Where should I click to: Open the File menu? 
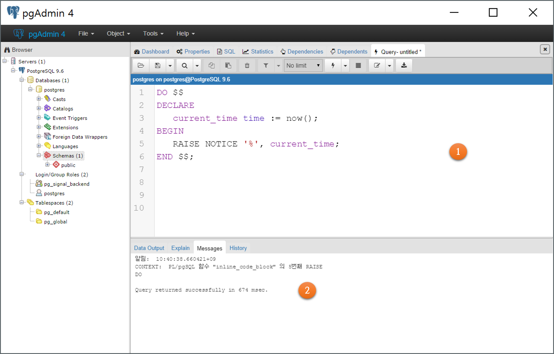click(x=86, y=33)
